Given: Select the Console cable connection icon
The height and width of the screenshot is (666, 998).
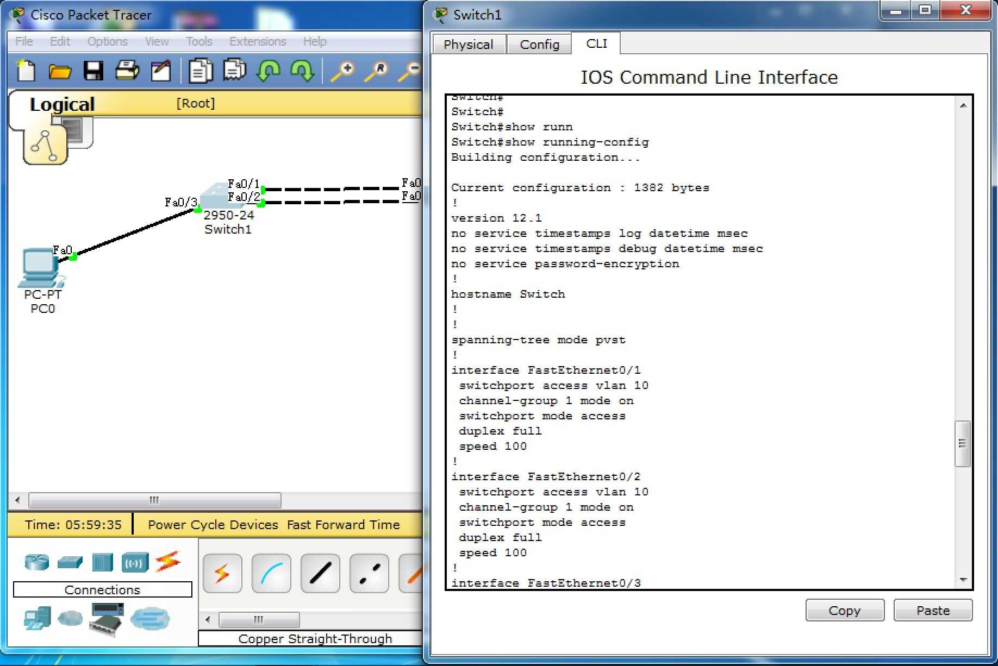Looking at the screenshot, I should click(271, 573).
